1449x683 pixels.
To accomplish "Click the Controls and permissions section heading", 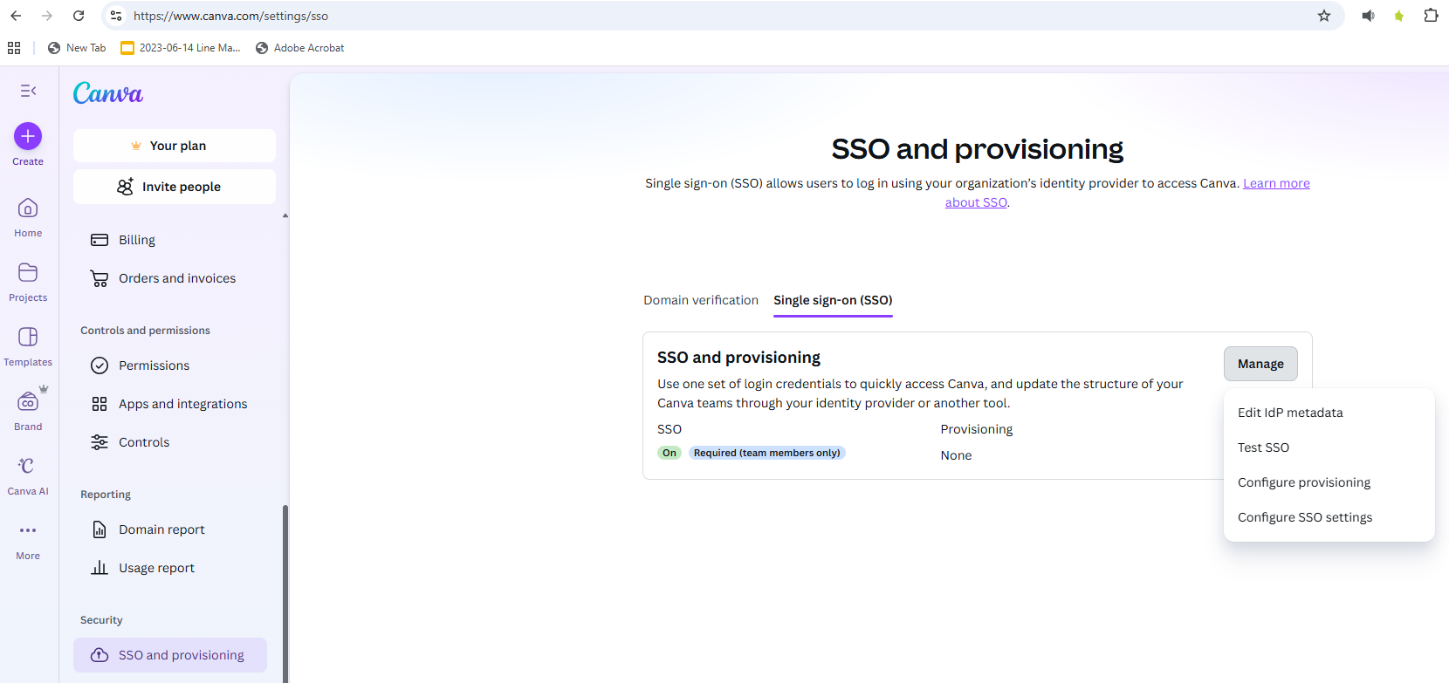I will point(145,331).
